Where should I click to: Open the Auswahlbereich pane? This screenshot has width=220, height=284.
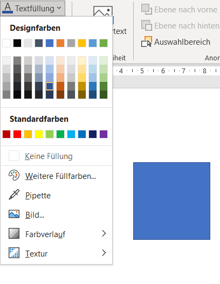click(x=176, y=42)
